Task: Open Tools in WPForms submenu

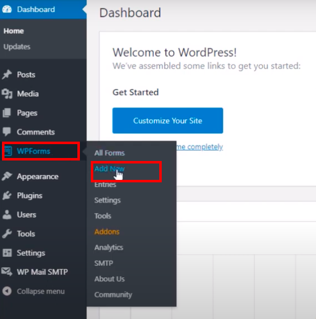Action: (x=103, y=216)
